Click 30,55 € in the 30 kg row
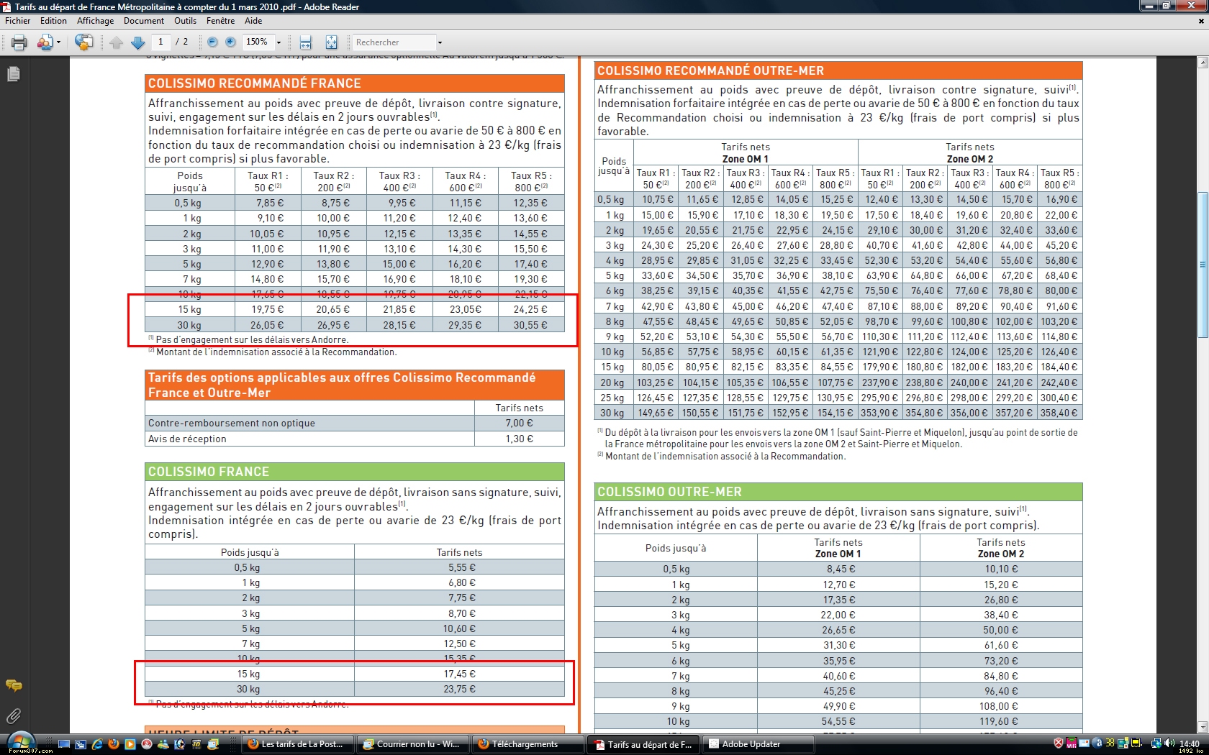Viewport: 1209px width, 755px height. [530, 326]
